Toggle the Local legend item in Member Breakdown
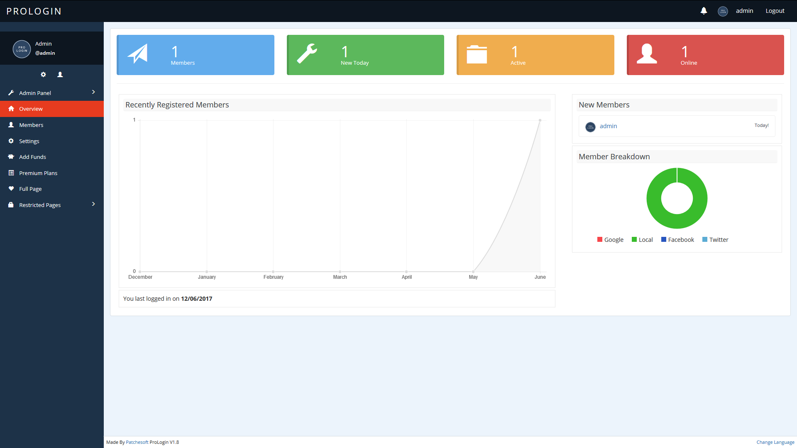 click(642, 240)
